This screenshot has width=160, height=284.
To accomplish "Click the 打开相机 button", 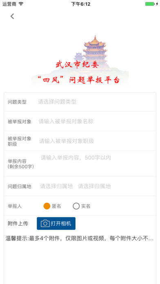I will tap(56, 224).
